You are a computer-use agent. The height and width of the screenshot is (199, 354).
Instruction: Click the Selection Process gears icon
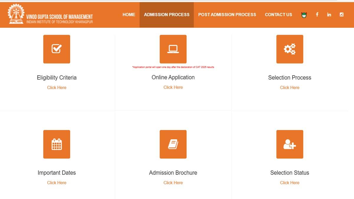(x=289, y=49)
